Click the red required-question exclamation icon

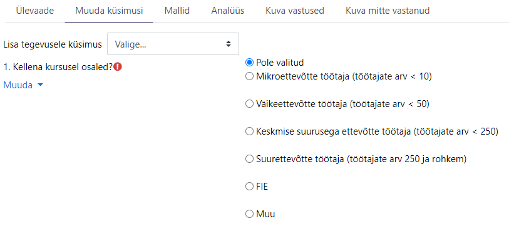(x=118, y=67)
